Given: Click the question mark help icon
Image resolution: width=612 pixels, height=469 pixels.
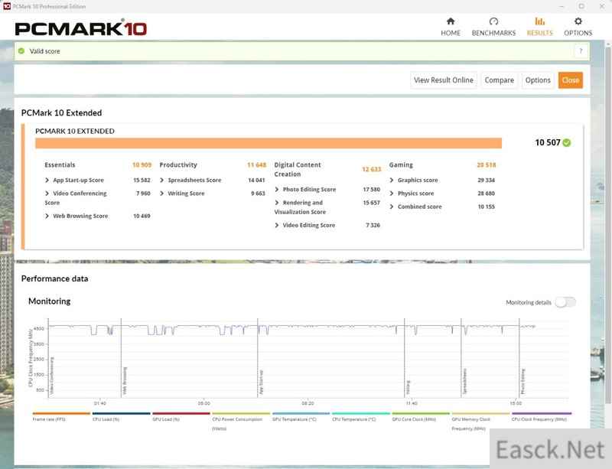Looking at the screenshot, I should point(581,50).
